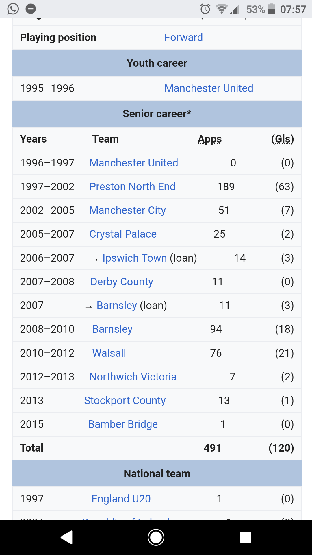The height and width of the screenshot is (555, 312).
Task: Follow the Crystal Palace link
Action: click(123, 234)
